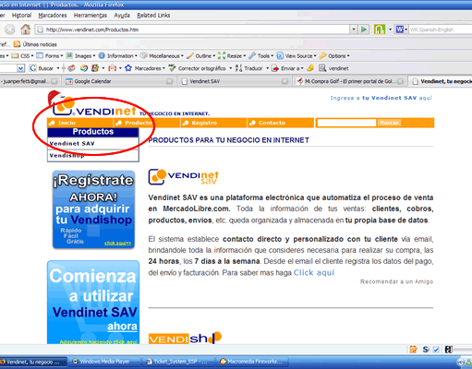472x369 pixels.
Task: Open the Outline developer toolbar menu
Action: pyautogui.click(x=200, y=55)
